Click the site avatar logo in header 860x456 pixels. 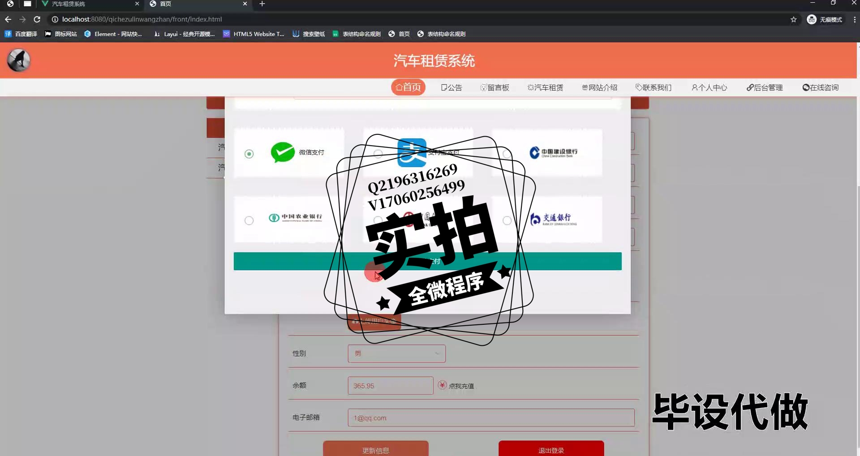pyautogui.click(x=19, y=60)
